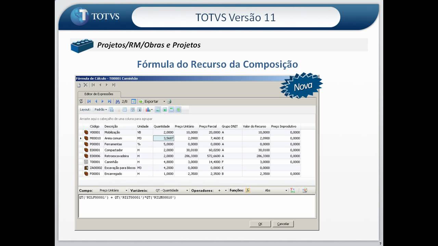
Task: Open the Padrão layout dropdown
Action: (101, 110)
